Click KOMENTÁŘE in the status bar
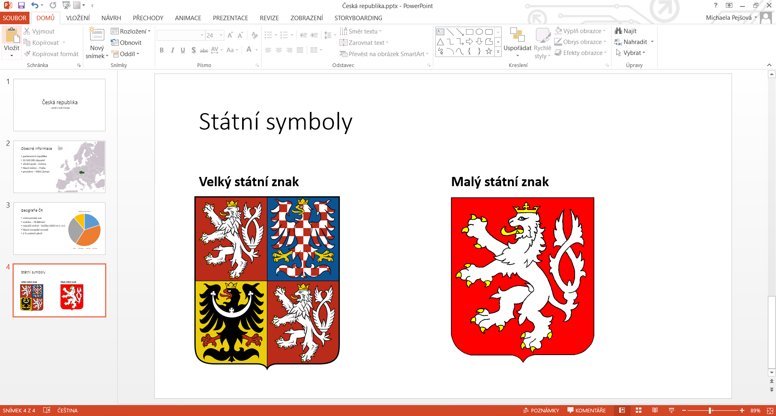The height and width of the screenshot is (416, 776). click(586, 410)
